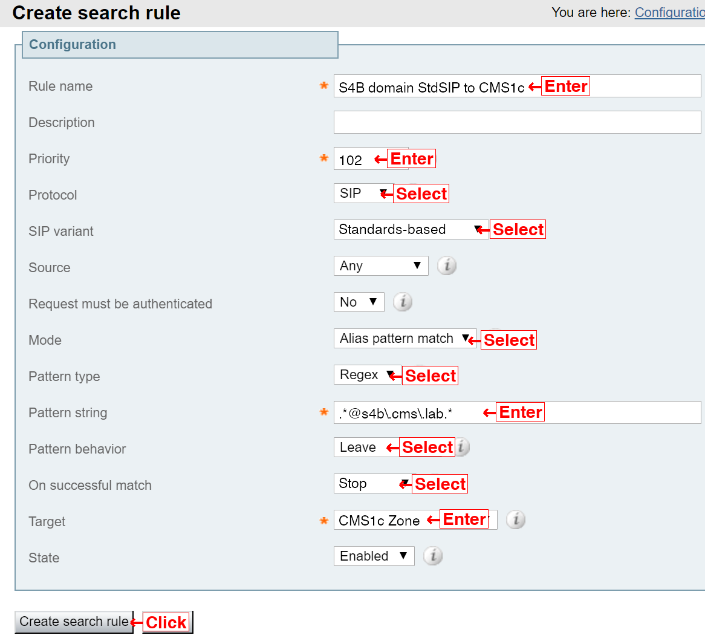The height and width of the screenshot is (638, 705).
Task: Click the Source label
Action: coord(50,267)
